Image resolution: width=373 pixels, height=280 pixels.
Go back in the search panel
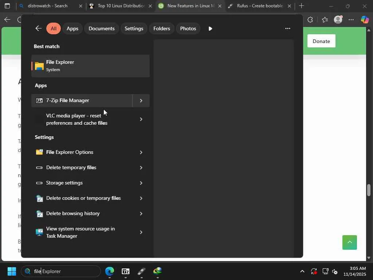38,28
